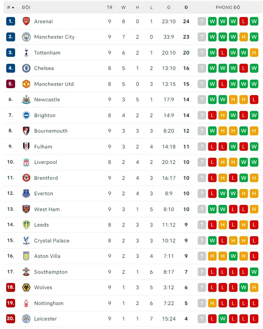This screenshot has height=329, width=263.
Task: Click the Leicester club crest icon
Action: [26, 319]
